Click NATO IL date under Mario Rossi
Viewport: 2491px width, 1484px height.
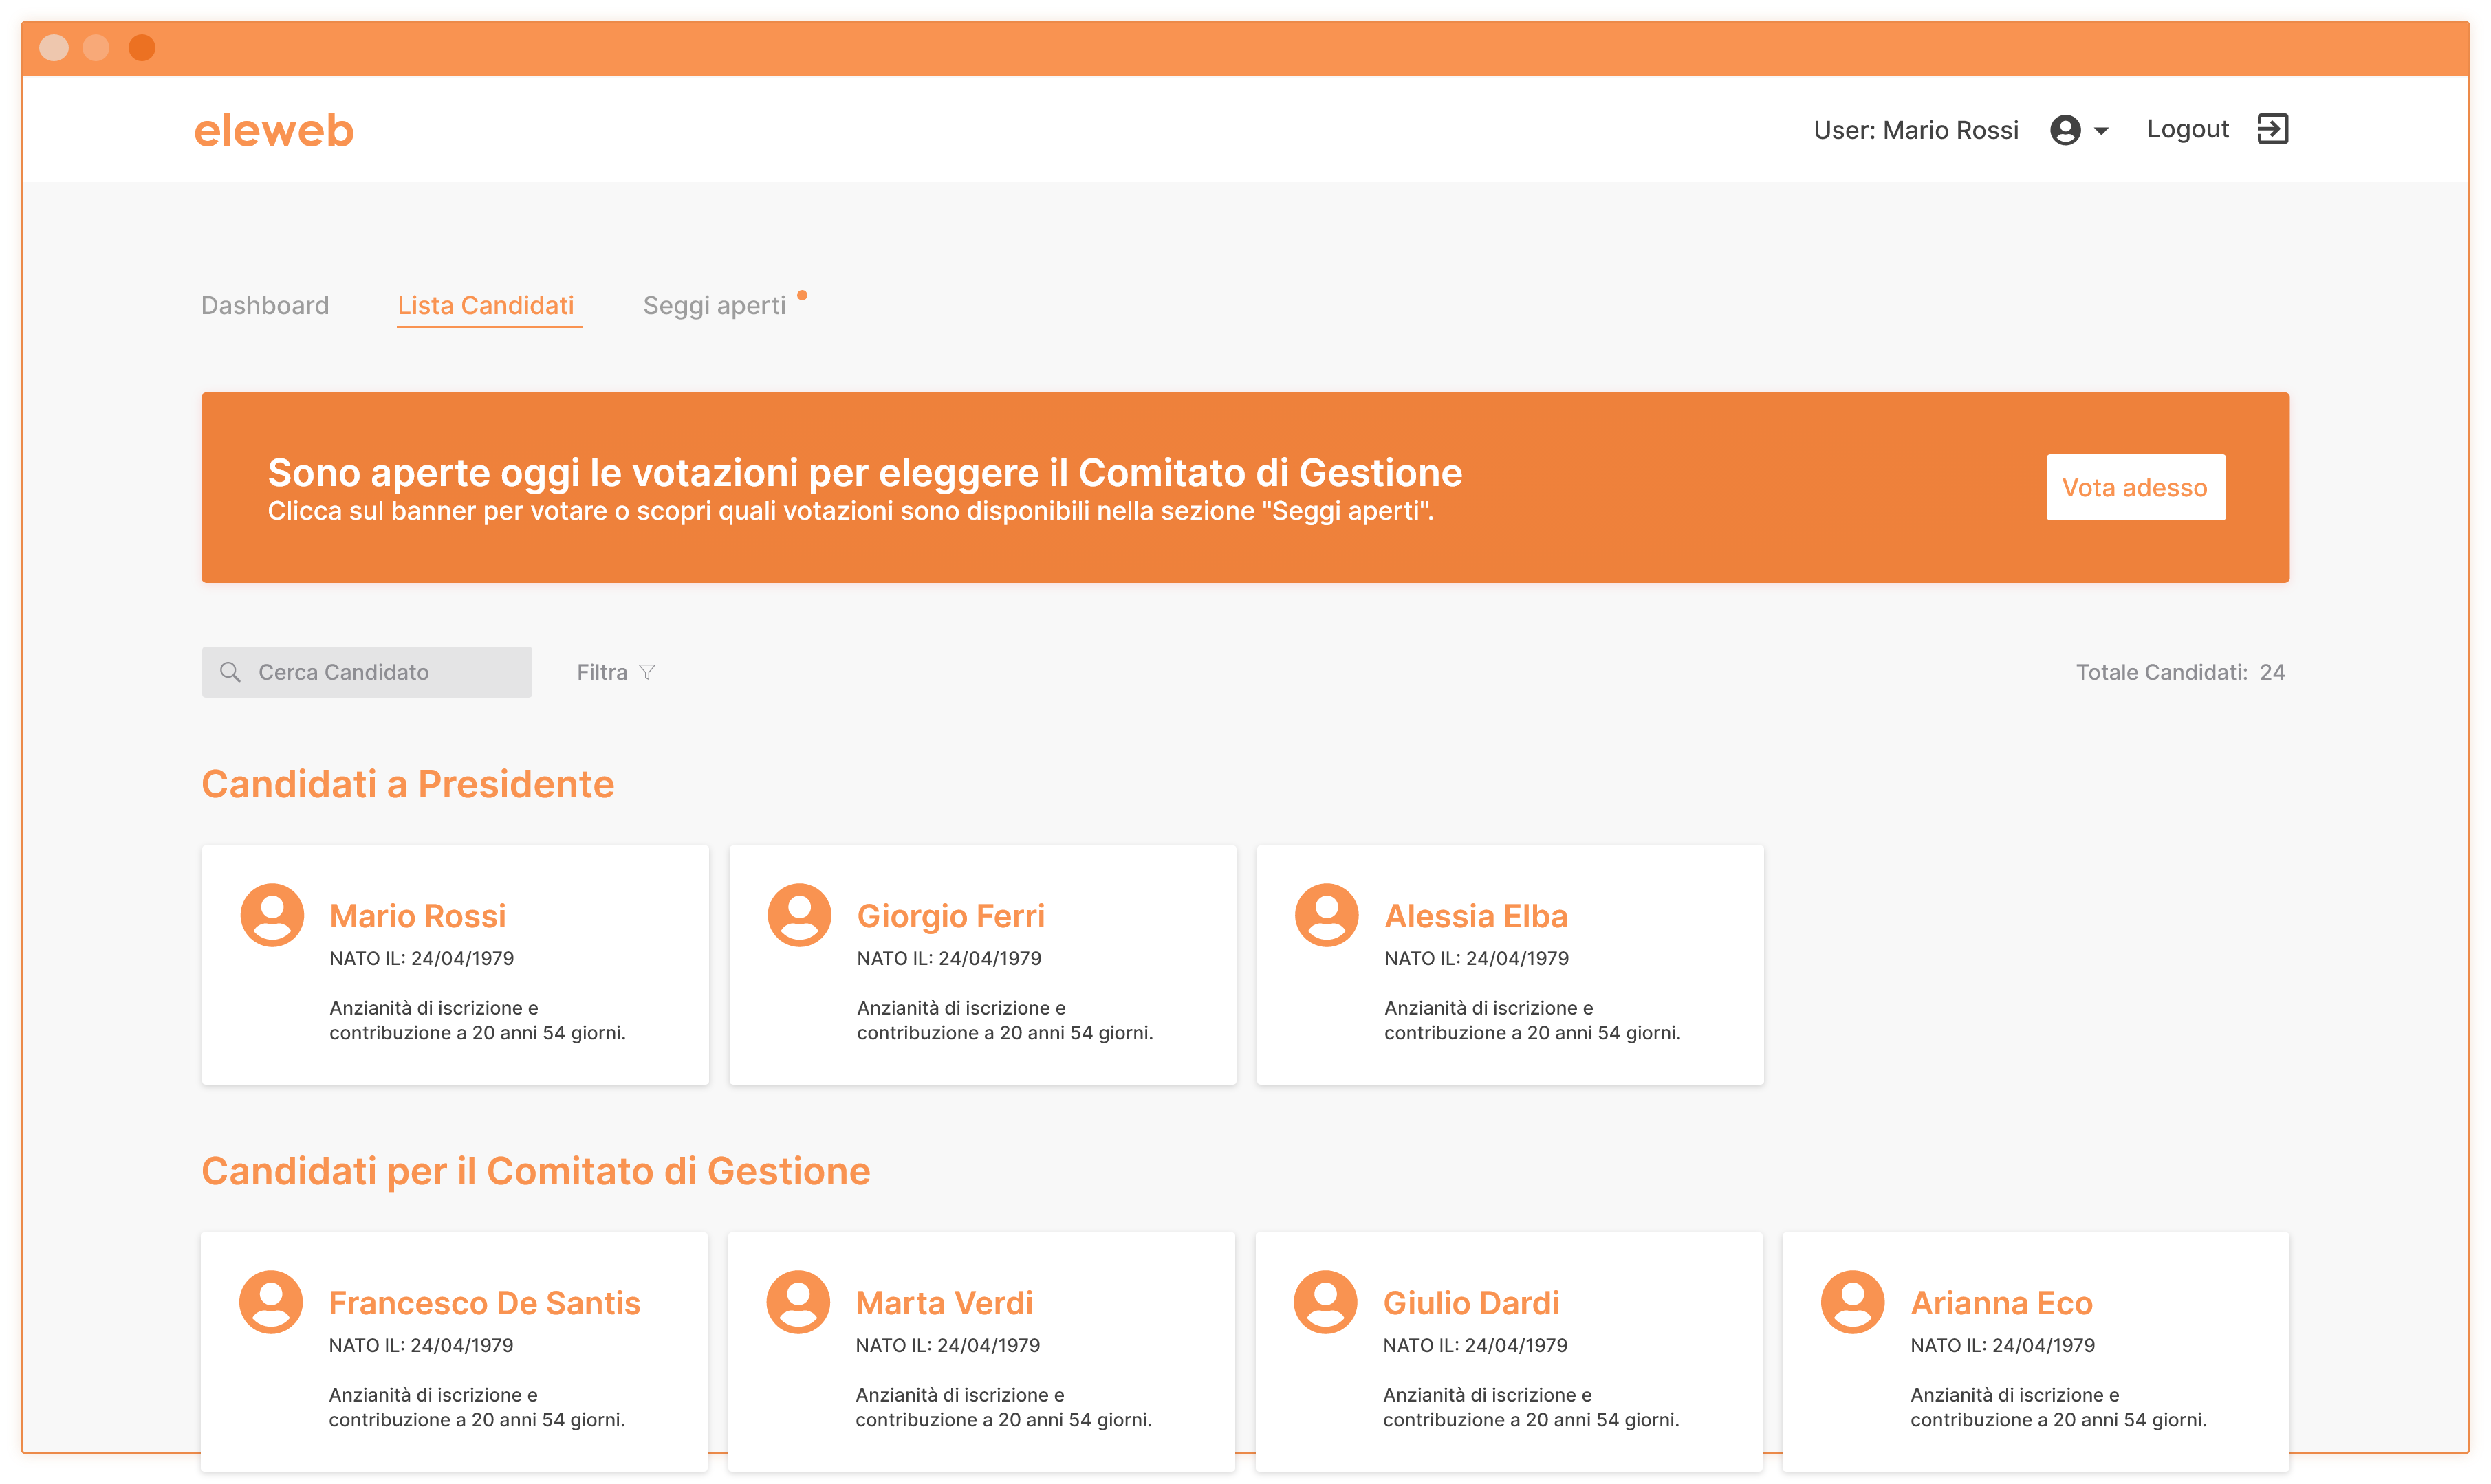click(x=421, y=958)
